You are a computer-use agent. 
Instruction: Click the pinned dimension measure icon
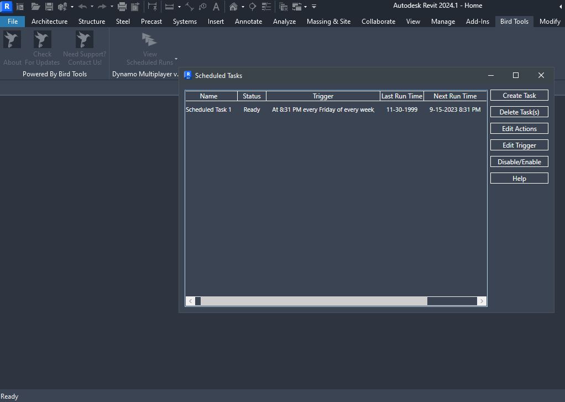[x=153, y=7]
